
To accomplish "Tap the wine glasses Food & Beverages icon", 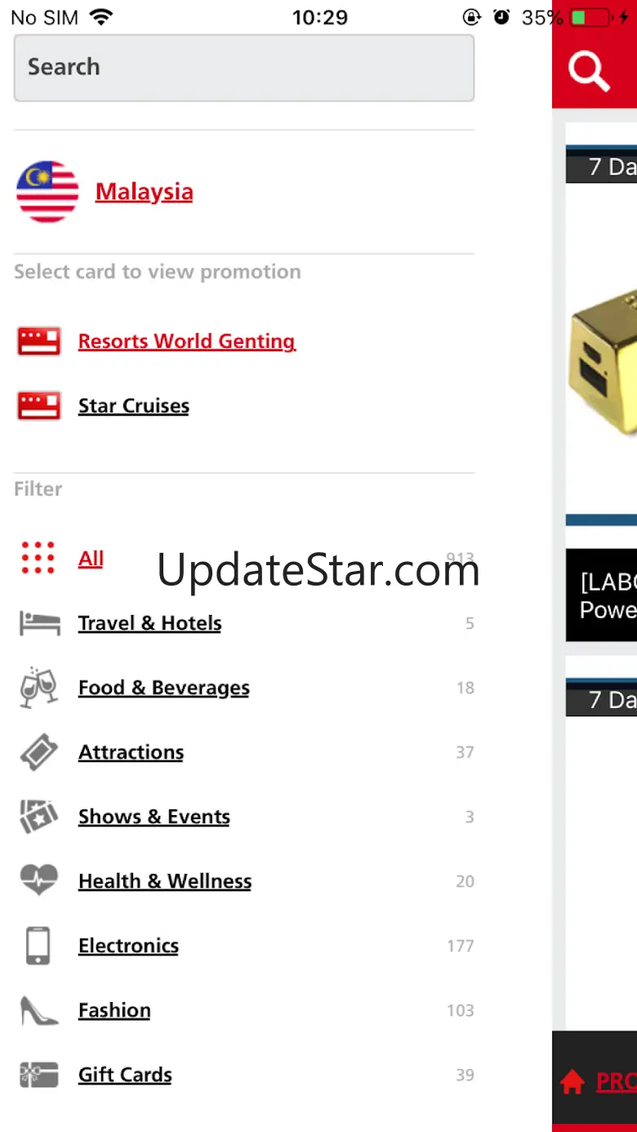I will 38,687.
